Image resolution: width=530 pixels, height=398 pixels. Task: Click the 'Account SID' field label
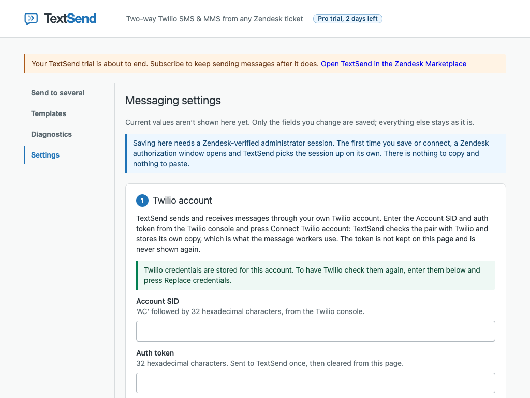[x=157, y=301]
